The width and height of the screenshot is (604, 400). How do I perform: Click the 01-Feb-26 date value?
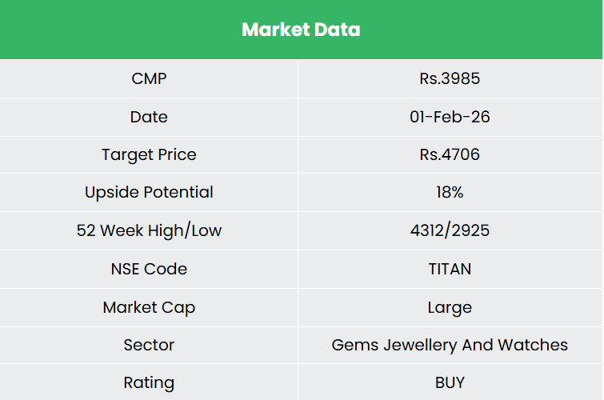point(450,117)
